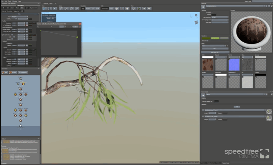Viewport: 273px width, 165px height.
Task: Toggle the Welding Enabled checkbox
Action: pyautogui.click(x=12, y=43)
